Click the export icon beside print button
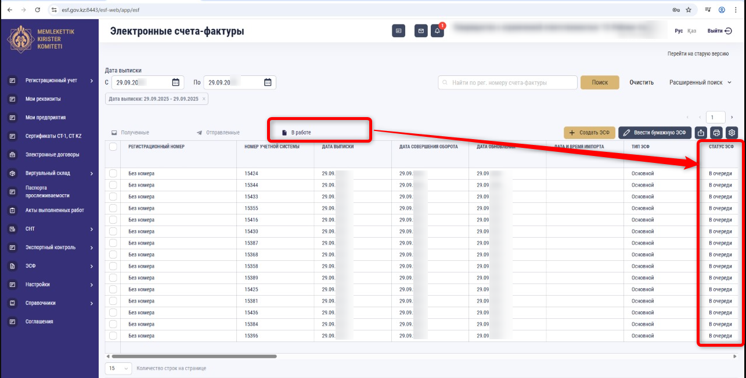Image resolution: width=746 pixels, height=378 pixels. point(701,133)
